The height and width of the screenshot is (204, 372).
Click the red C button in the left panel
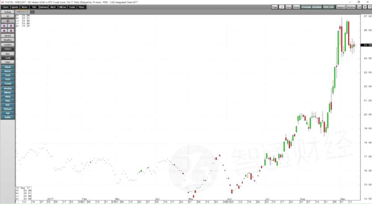click(8, 21)
